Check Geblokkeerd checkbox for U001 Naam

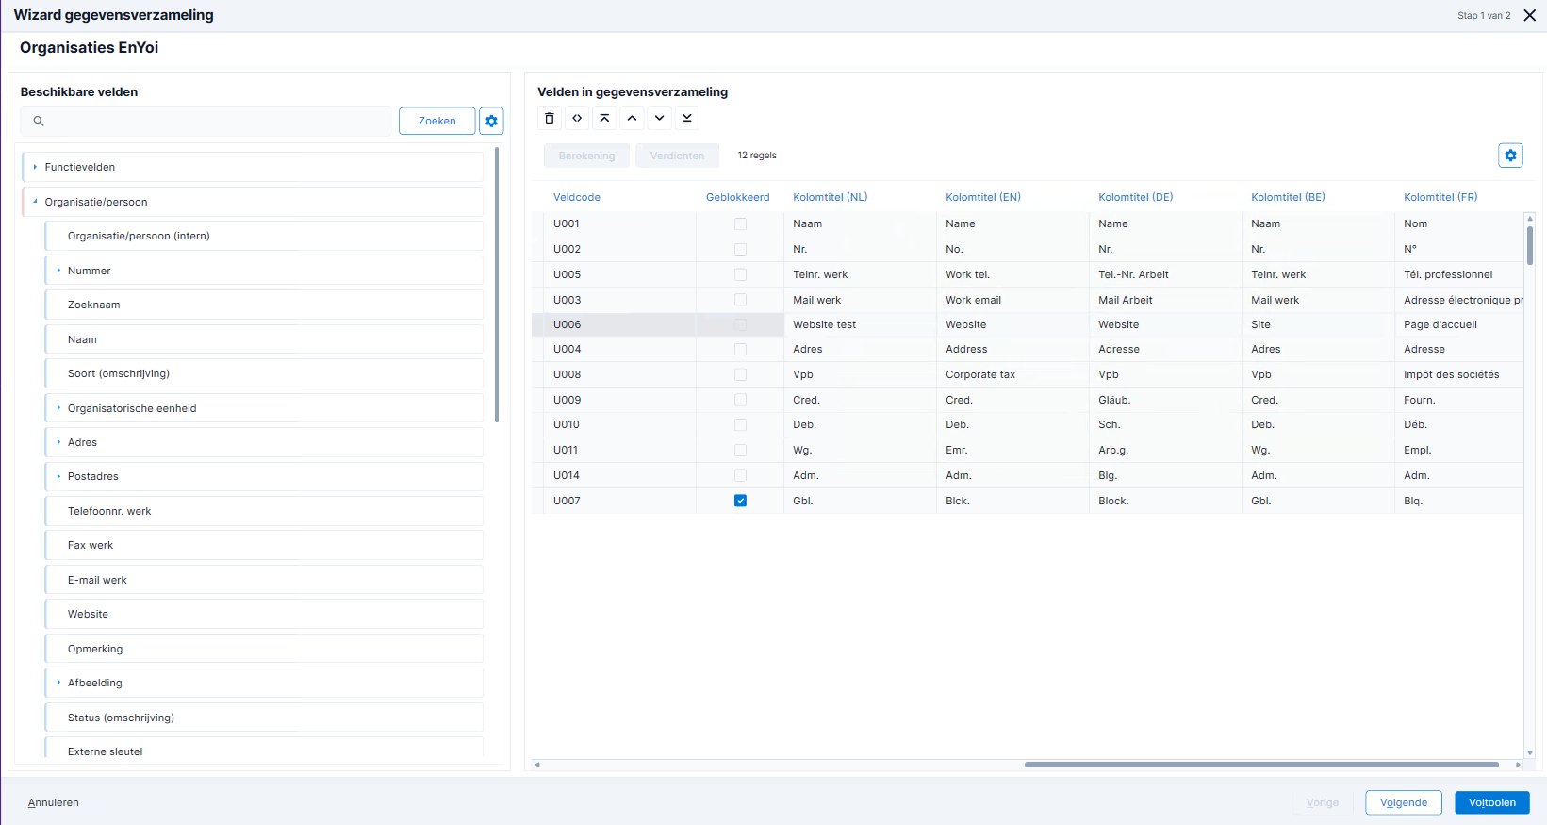pyautogui.click(x=740, y=224)
